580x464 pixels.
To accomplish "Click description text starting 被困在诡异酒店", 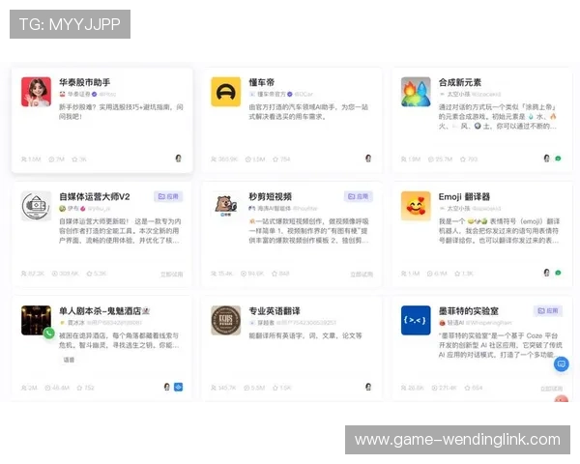I will click(119, 340).
